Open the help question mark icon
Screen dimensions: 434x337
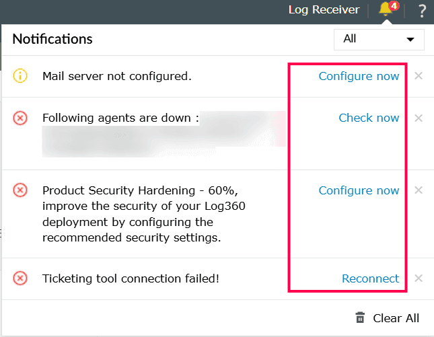click(x=422, y=11)
